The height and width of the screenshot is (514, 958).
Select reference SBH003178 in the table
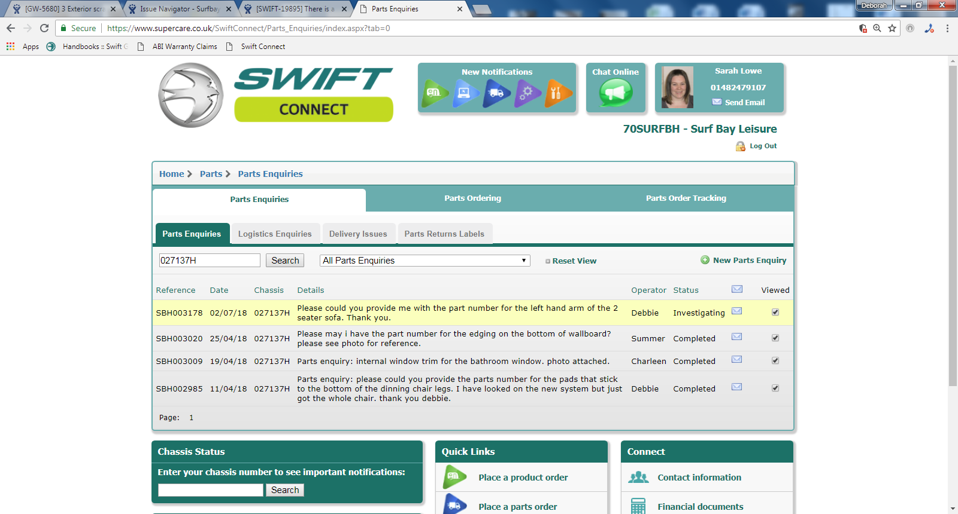(179, 313)
